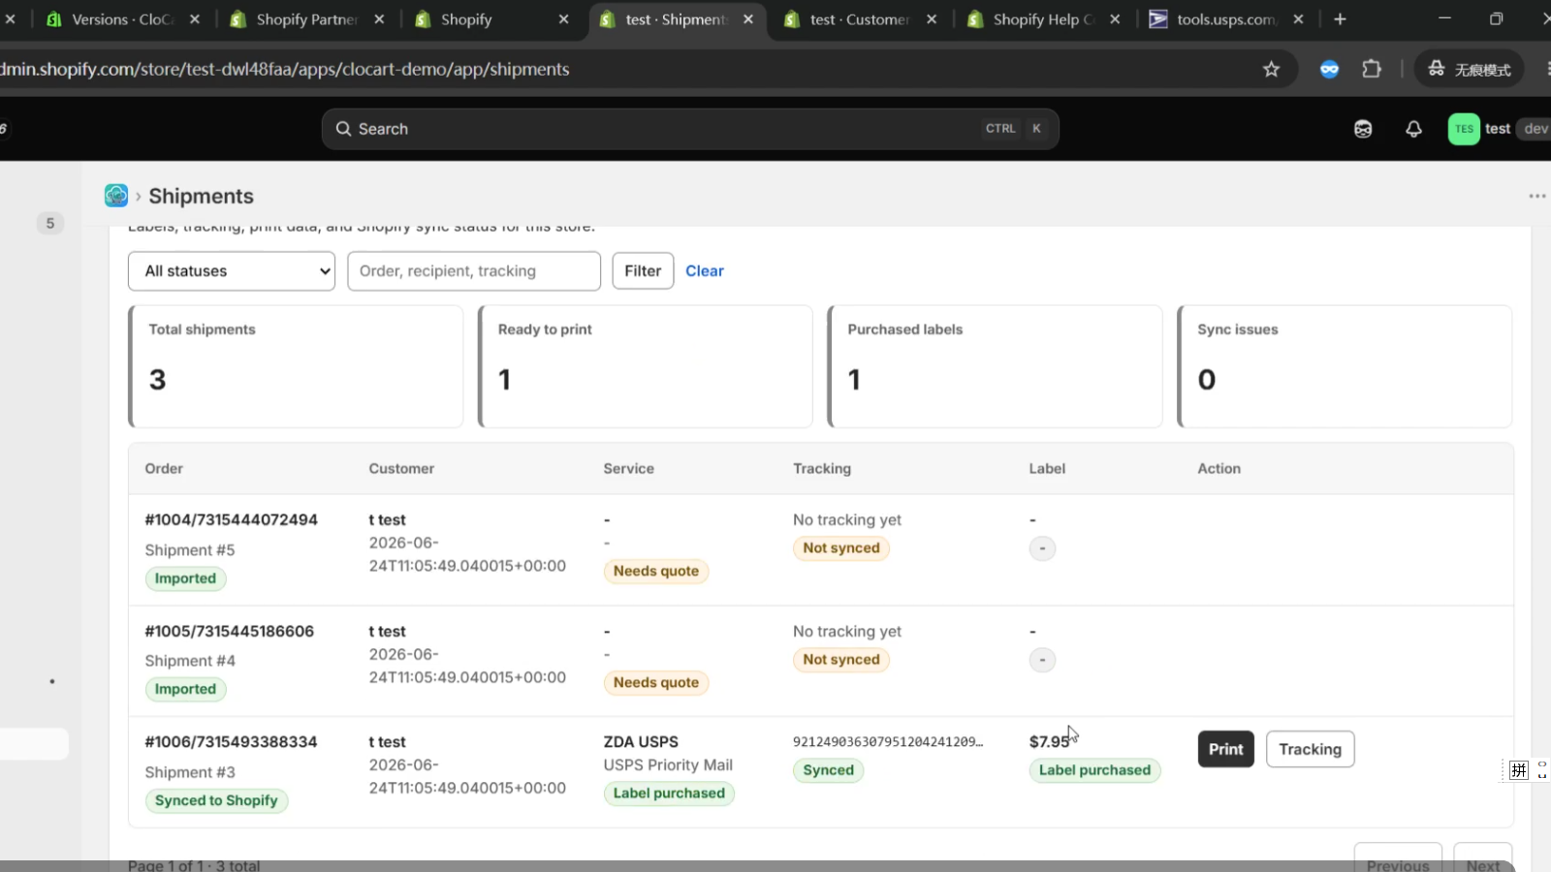Click Not synced badge for order #1004
This screenshot has height=872, width=1551.
[841, 547]
